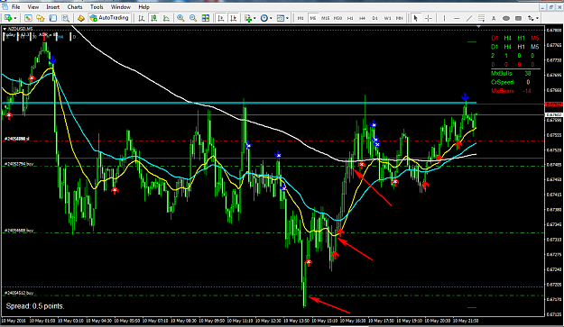564x327 pixels.
Task: Open the Window menu
Action: click(x=121, y=7)
